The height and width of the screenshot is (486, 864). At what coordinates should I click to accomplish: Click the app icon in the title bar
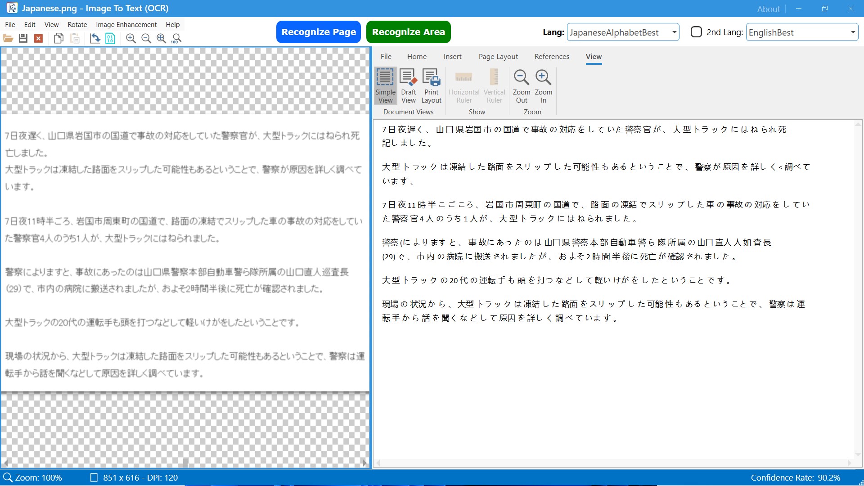[x=12, y=8]
